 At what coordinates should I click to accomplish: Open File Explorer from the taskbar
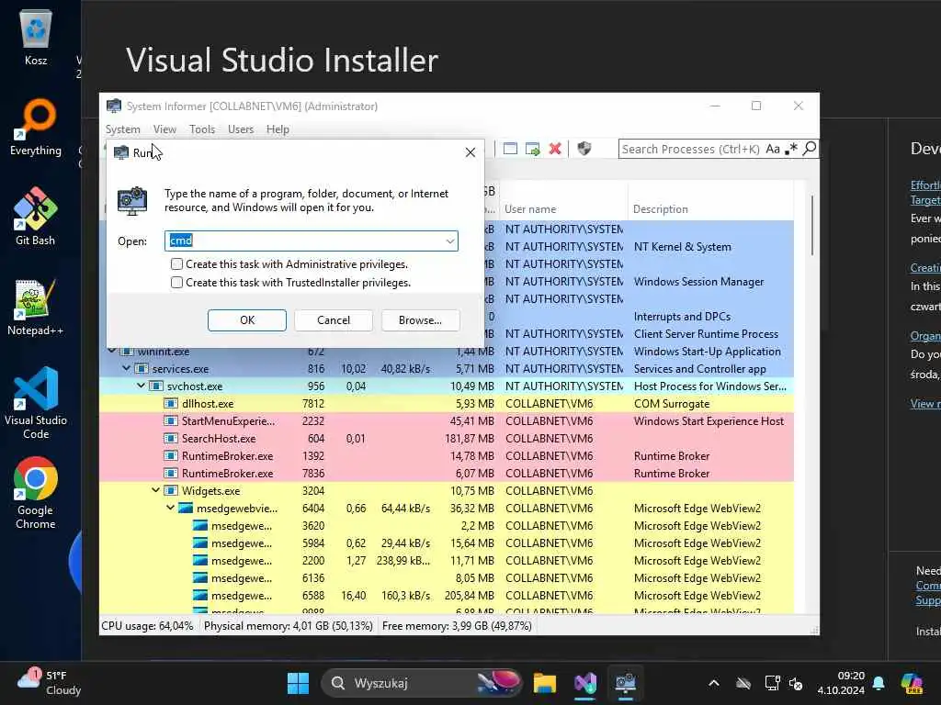click(x=544, y=683)
